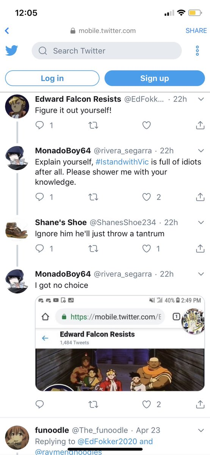
Task: Share Shane's Shoe tweet
Action: point(200,249)
